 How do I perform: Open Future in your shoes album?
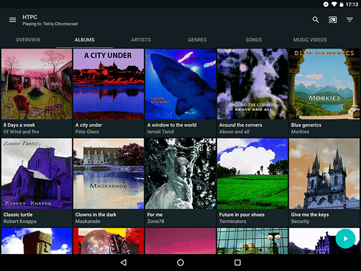coord(253,173)
